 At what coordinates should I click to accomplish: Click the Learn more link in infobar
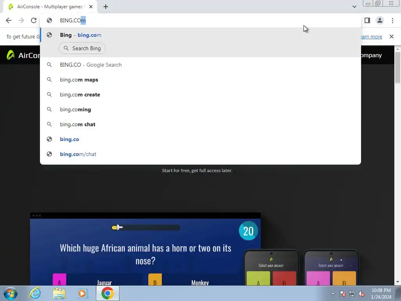[x=371, y=36]
